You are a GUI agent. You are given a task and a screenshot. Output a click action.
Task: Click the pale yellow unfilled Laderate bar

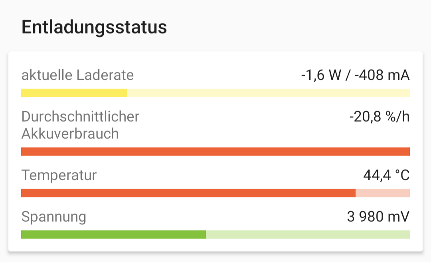tap(268, 93)
